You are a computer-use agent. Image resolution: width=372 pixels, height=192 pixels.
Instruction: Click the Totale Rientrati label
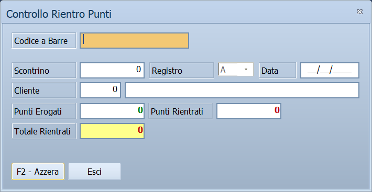[x=44, y=131]
